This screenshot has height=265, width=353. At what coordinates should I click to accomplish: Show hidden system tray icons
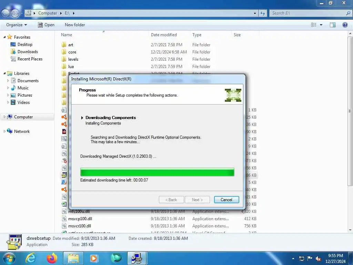coord(293,258)
